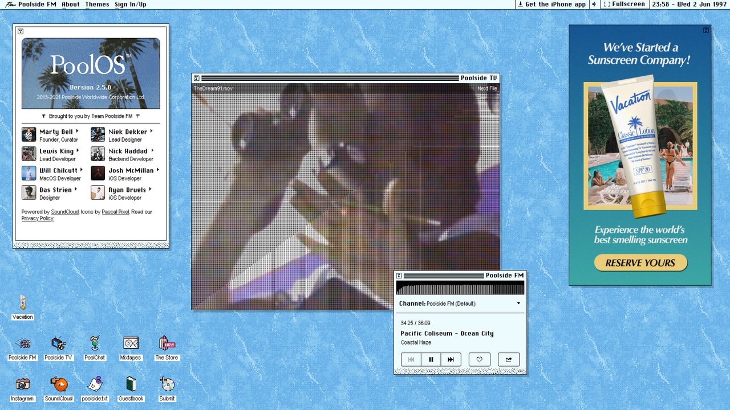The width and height of the screenshot is (730, 410).
Task: Click Lewis King's avatar photo
Action: (29, 154)
